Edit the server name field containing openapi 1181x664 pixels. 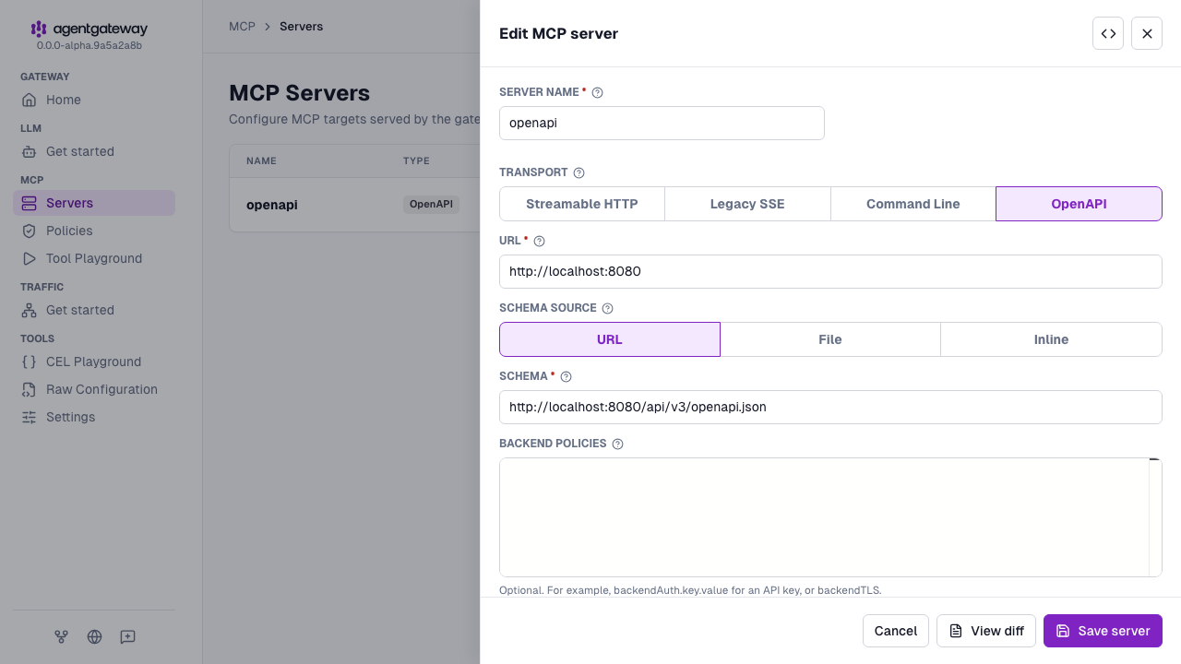662,123
